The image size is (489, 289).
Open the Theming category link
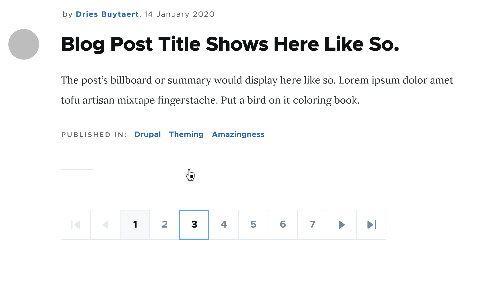pyautogui.click(x=186, y=134)
